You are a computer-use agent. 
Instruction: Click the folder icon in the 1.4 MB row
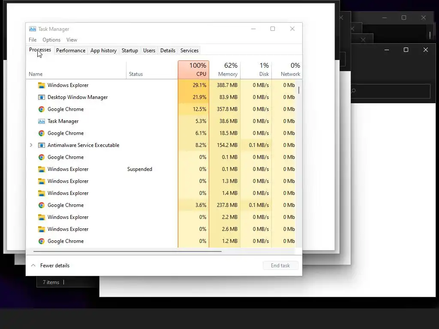point(42,193)
